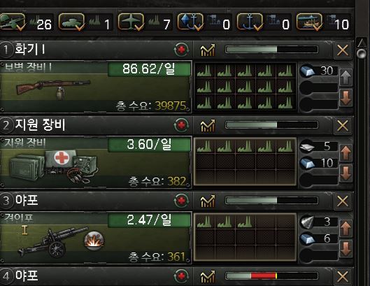Click the repair icon on 지원 장비 line
Image resolution: width=370 pixels, height=286 pixels.
coord(181,125)
